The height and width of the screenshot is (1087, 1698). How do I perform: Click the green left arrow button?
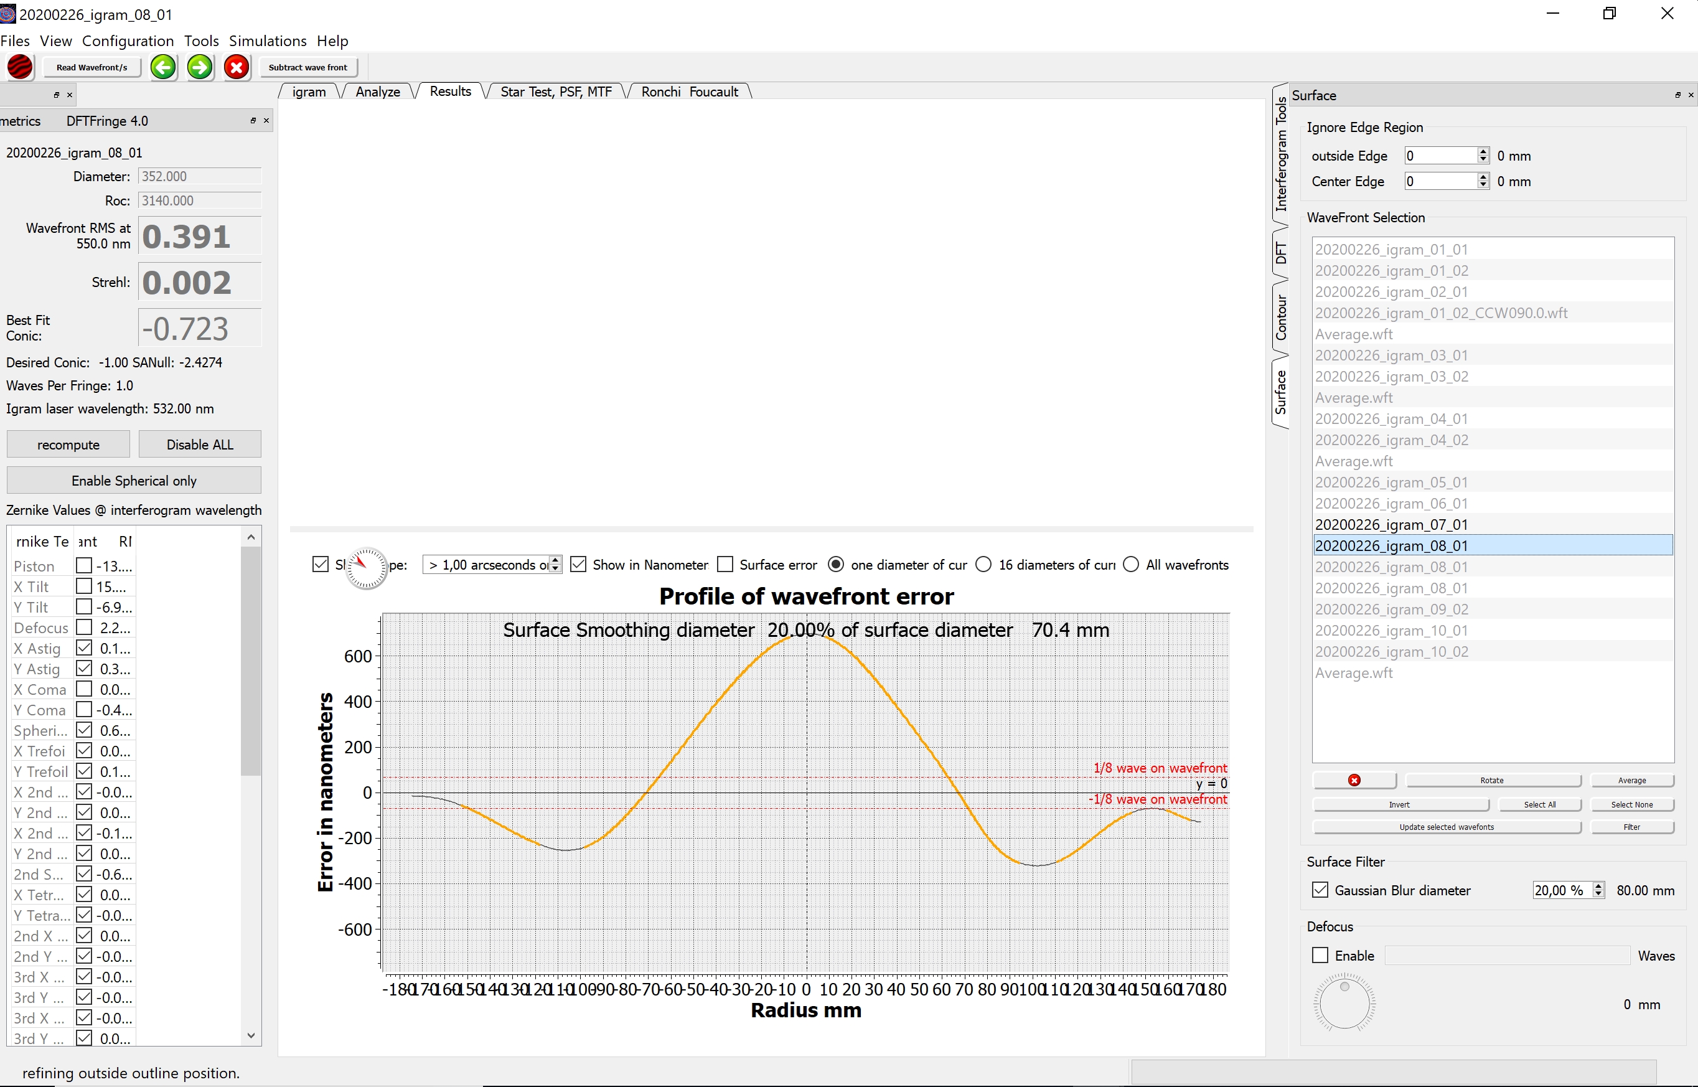coord(163,68)
